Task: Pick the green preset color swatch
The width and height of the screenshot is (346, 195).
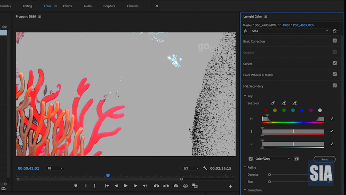Action: click(x=284, y=110)
